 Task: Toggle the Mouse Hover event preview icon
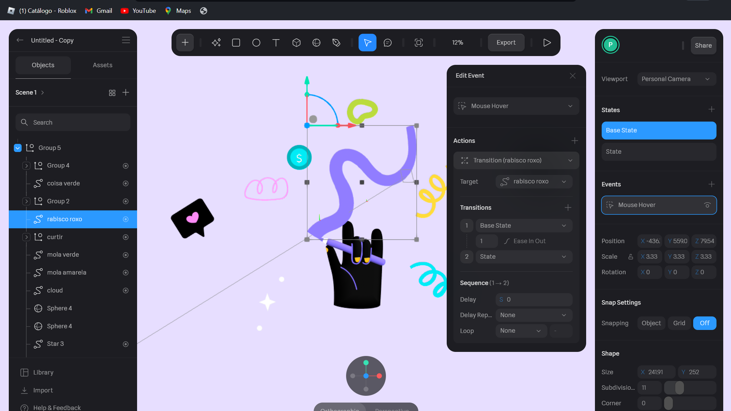coord(707,205)
